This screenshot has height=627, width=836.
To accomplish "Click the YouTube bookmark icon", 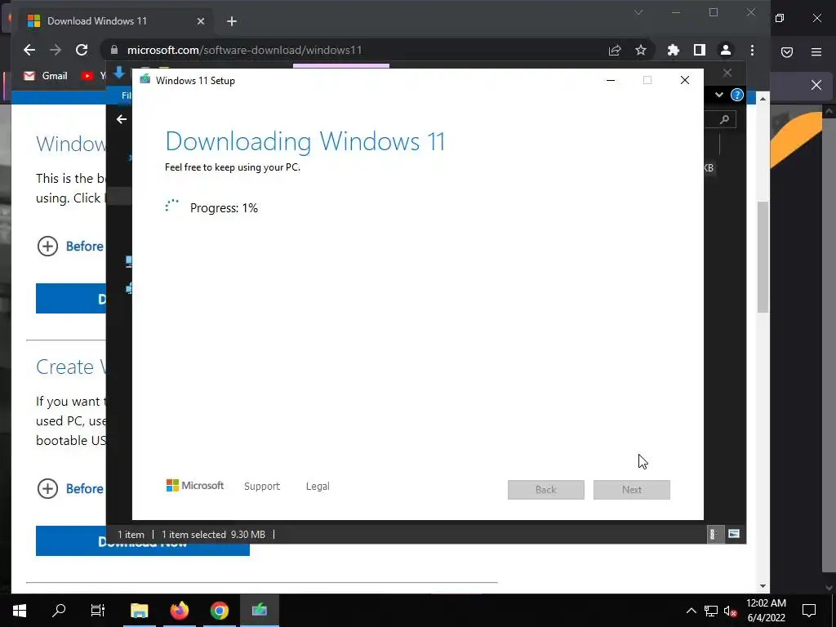I will pyautogui.click(x=87, y=76).
